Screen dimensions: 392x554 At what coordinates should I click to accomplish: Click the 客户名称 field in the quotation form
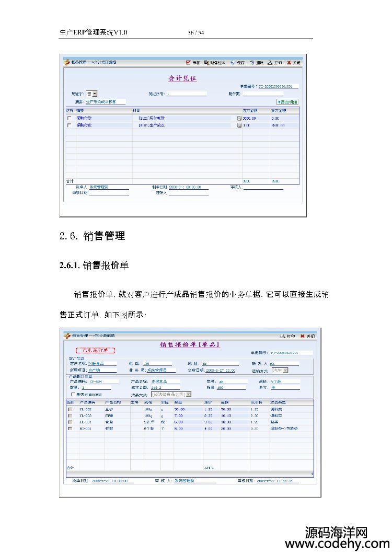102,364
